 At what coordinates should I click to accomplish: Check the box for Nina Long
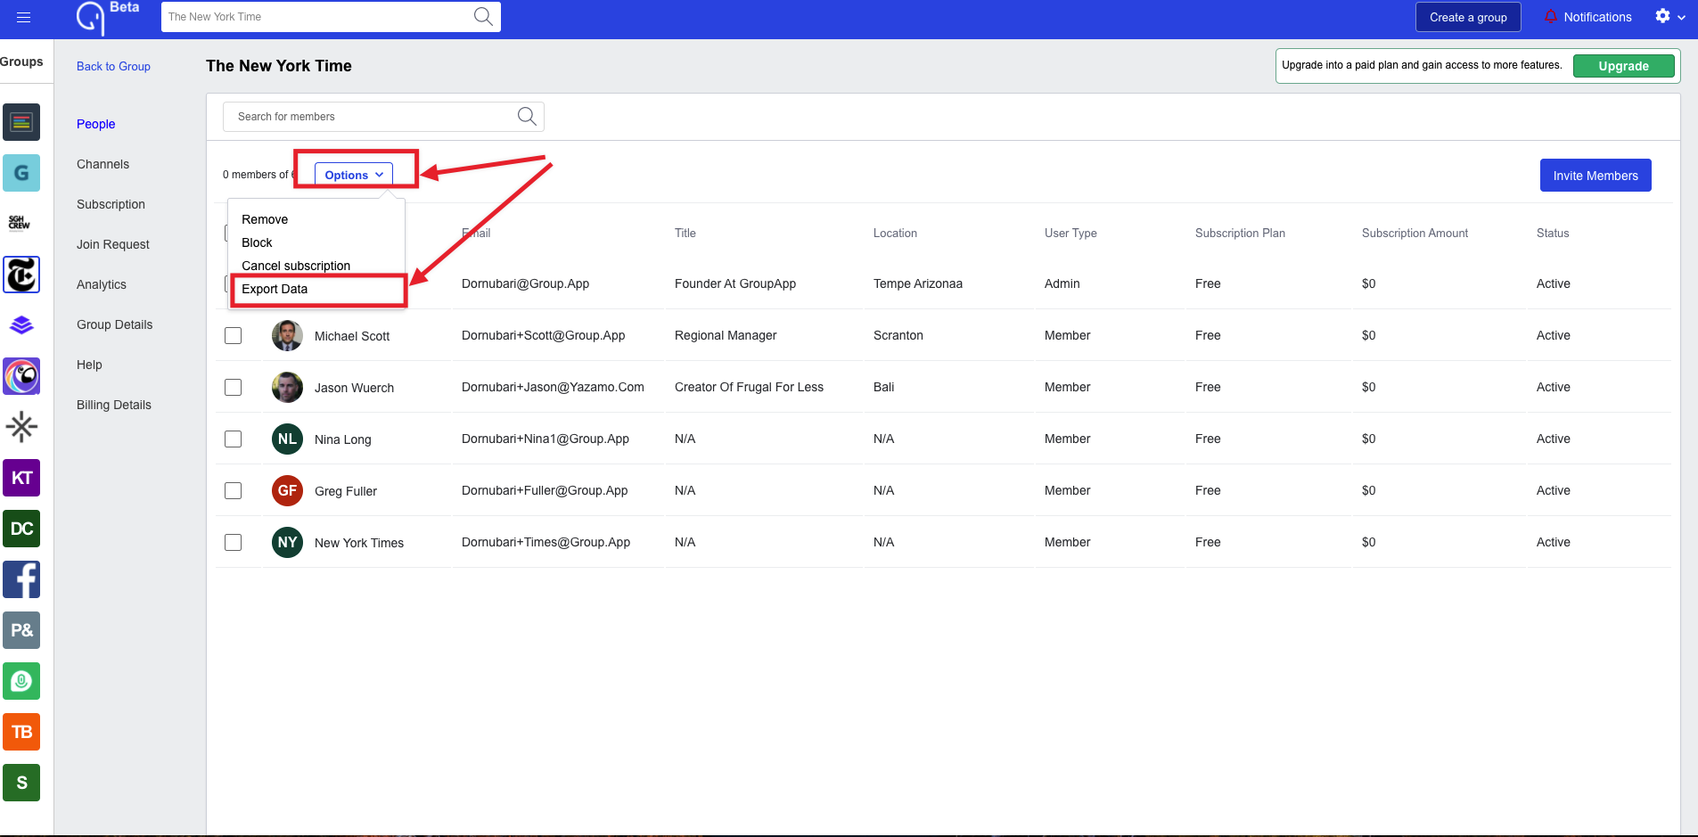click(x=233, y=439)
